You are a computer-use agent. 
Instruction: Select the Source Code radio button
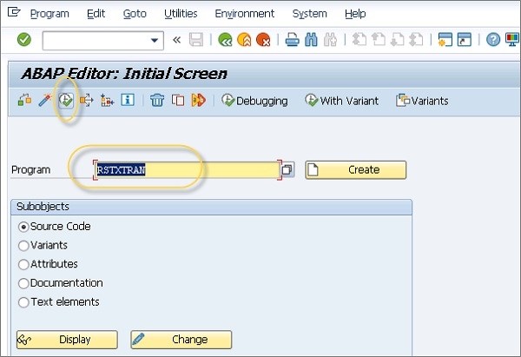coord(23,227)
